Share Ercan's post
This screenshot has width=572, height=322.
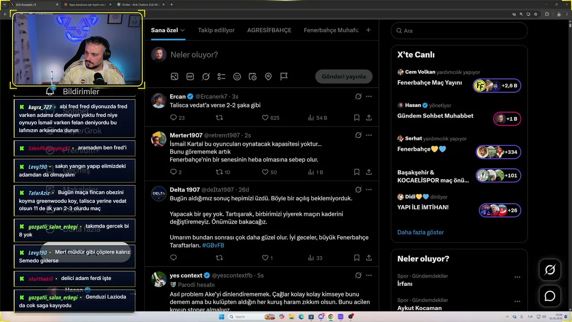369,118
